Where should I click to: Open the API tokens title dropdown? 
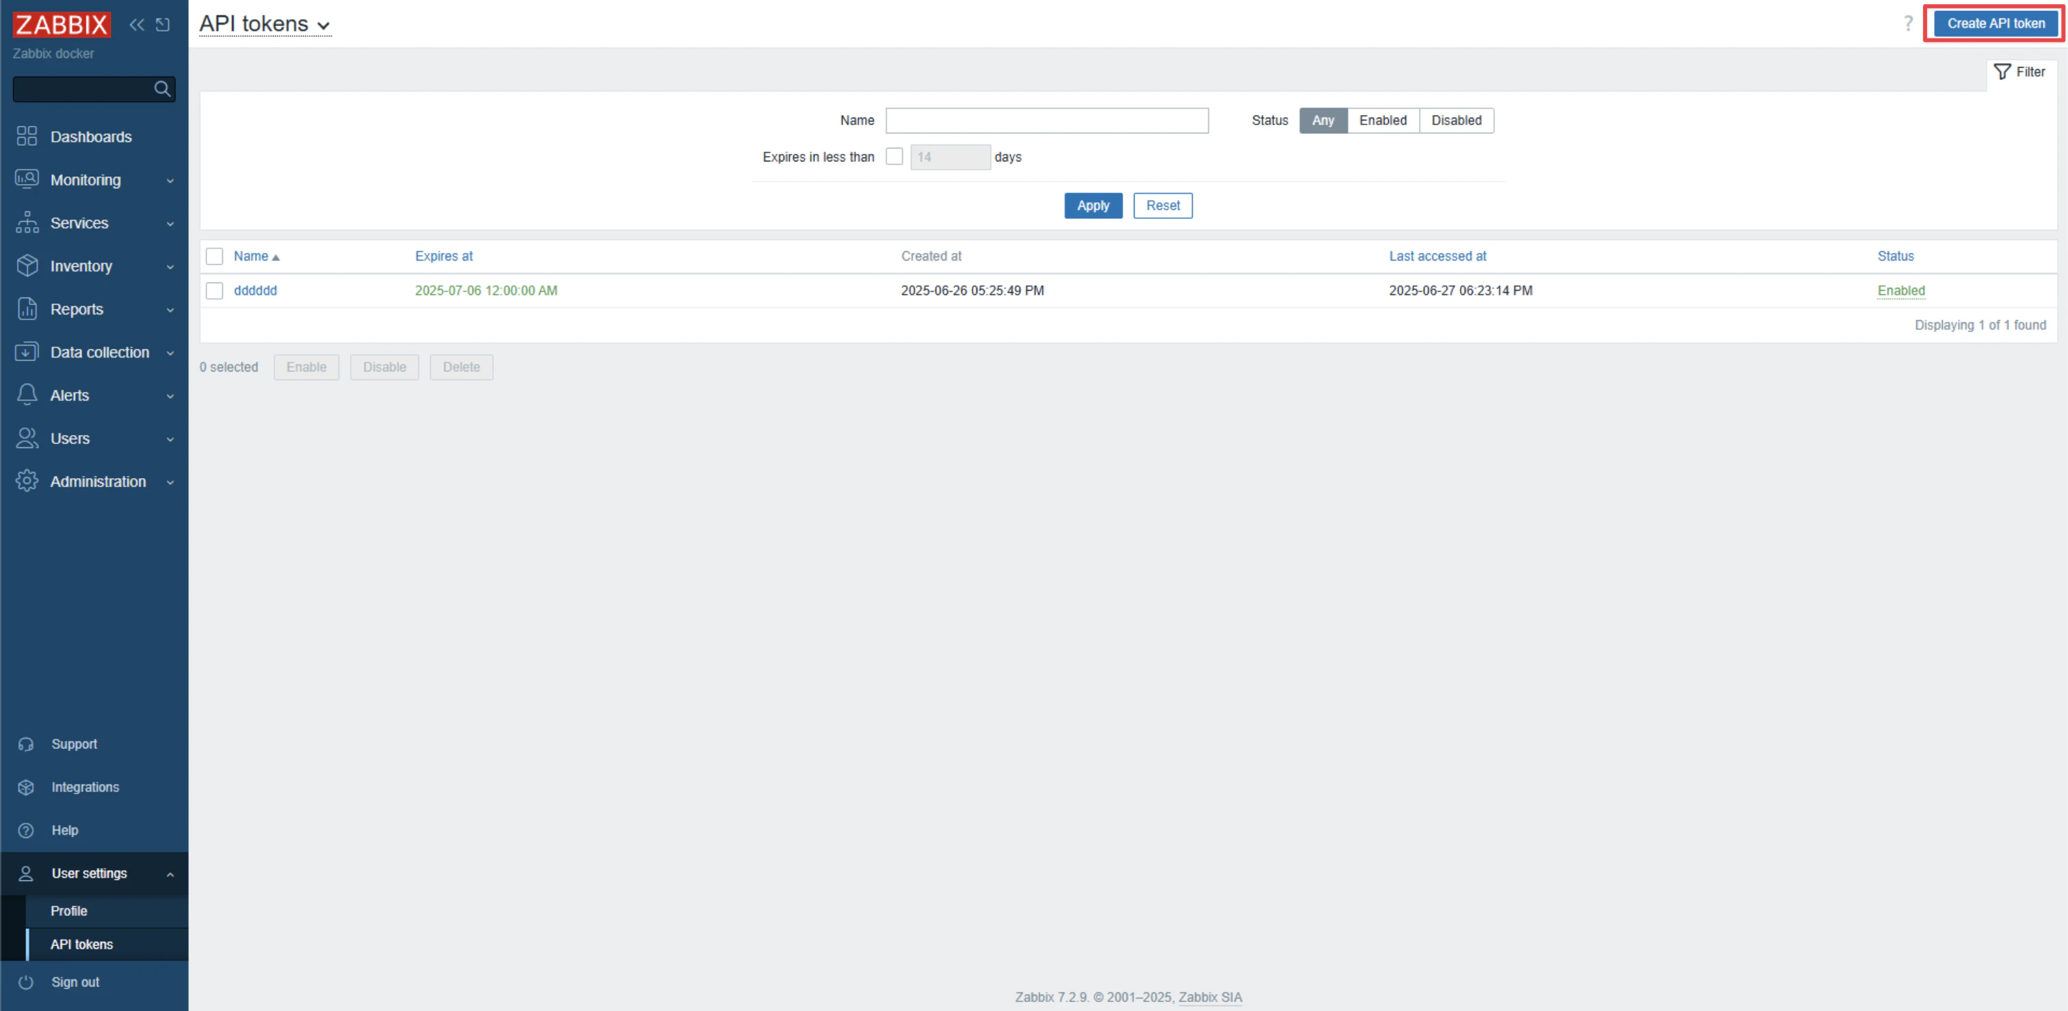click(x=265, y=24)
